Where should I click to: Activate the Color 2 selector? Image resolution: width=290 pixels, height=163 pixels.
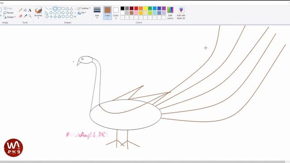pyautogui.click(x=116, y=13)
